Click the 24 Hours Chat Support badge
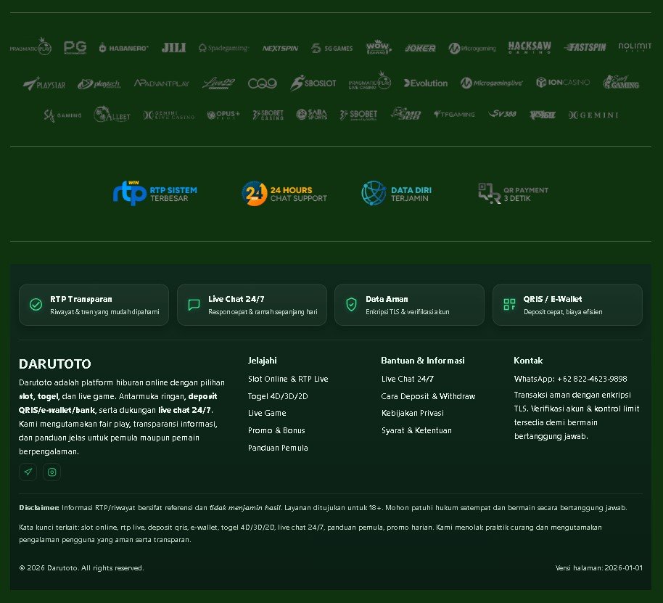Screen dimensions: 663x603 coord(284,193)
